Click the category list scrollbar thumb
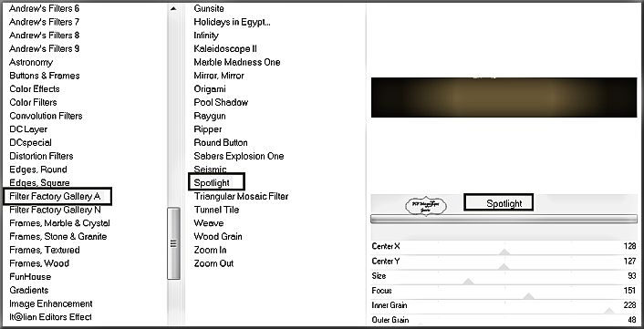Viewport: 644px width, 329px height. click(173, 243)
